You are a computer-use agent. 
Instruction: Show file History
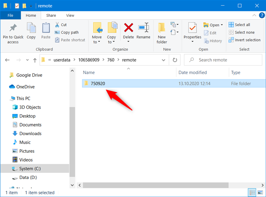(213, 41)
